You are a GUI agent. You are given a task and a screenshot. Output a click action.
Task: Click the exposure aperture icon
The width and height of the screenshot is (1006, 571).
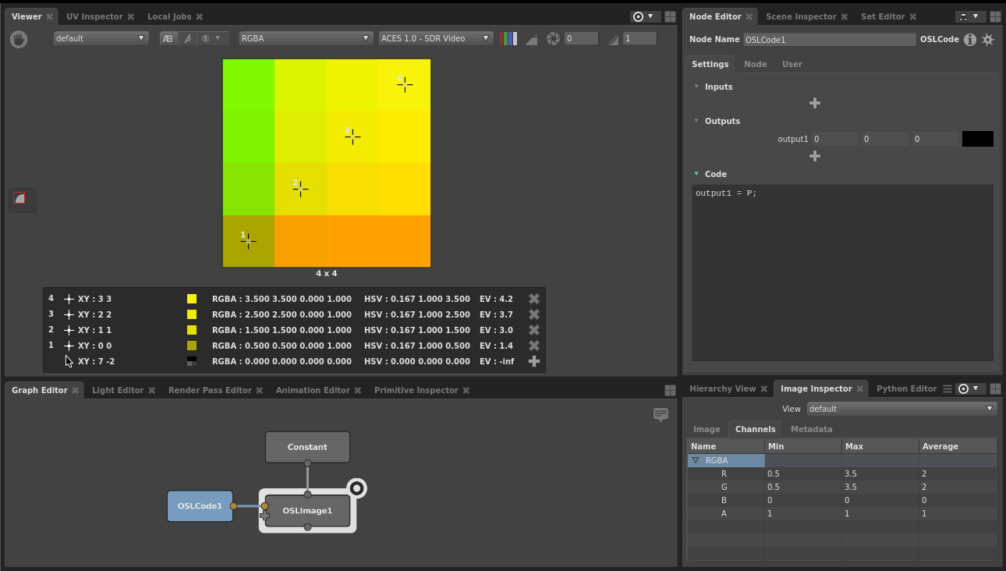click(553, 38)
